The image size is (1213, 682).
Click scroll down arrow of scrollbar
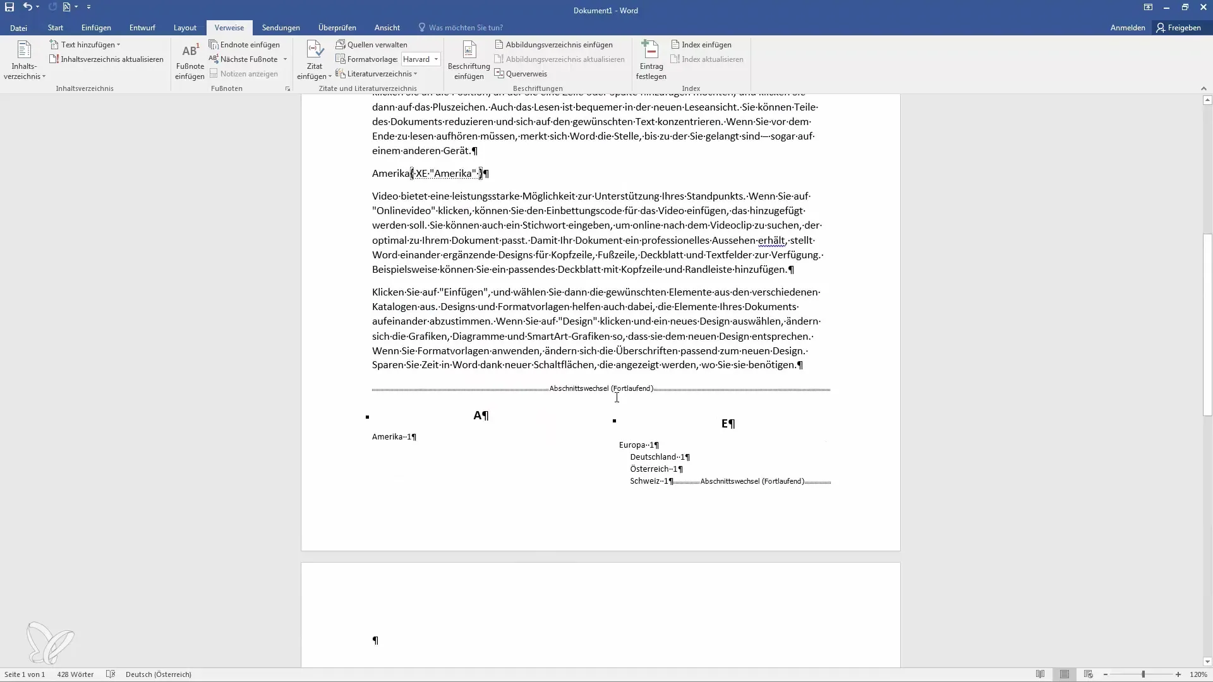click(1207, 662)
